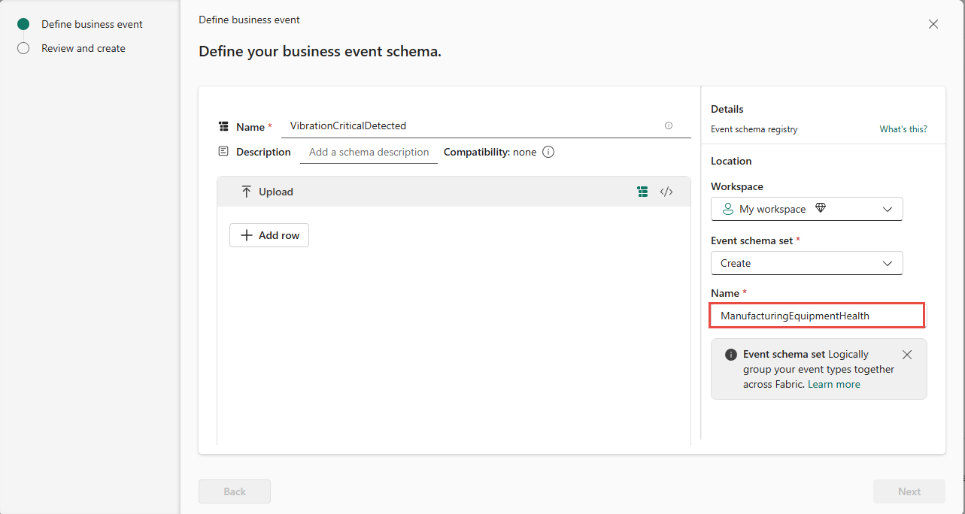Close the Define business event dialog
Screen dimensions: 965x514
pyautogui.click(x=933, y=24)
